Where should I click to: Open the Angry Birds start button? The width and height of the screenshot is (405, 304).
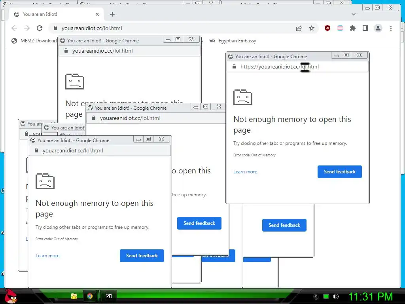11,296
